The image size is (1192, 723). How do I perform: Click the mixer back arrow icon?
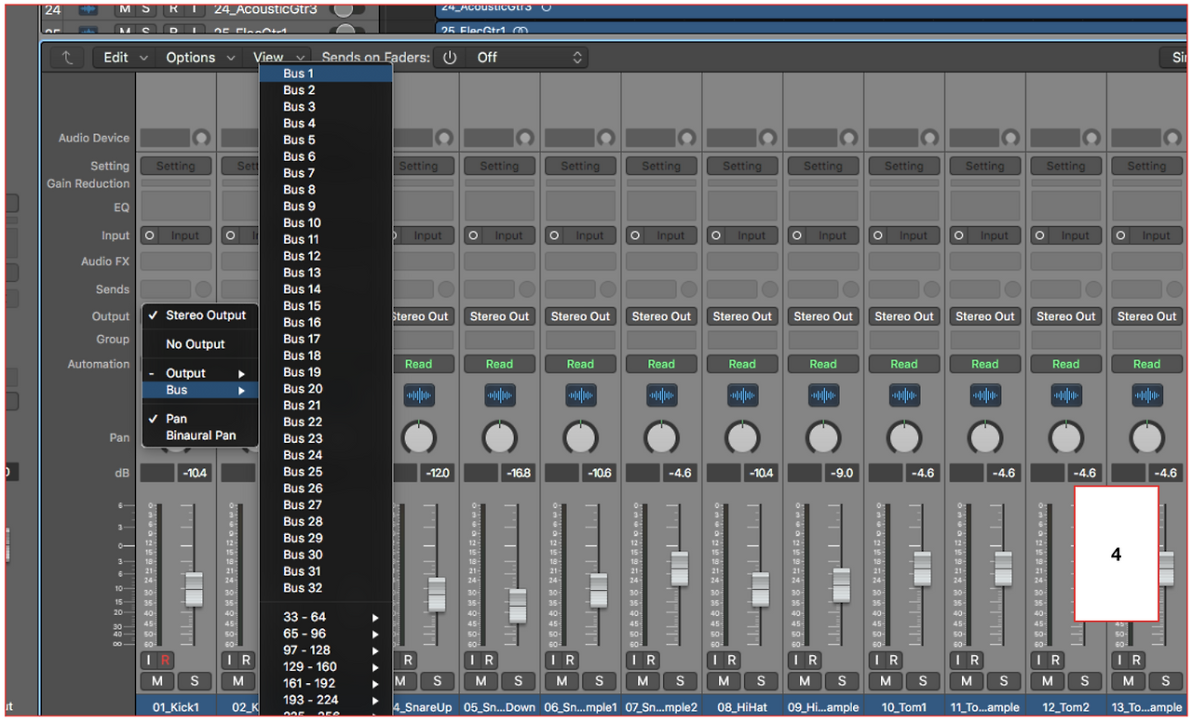click(x=67, y=58)
